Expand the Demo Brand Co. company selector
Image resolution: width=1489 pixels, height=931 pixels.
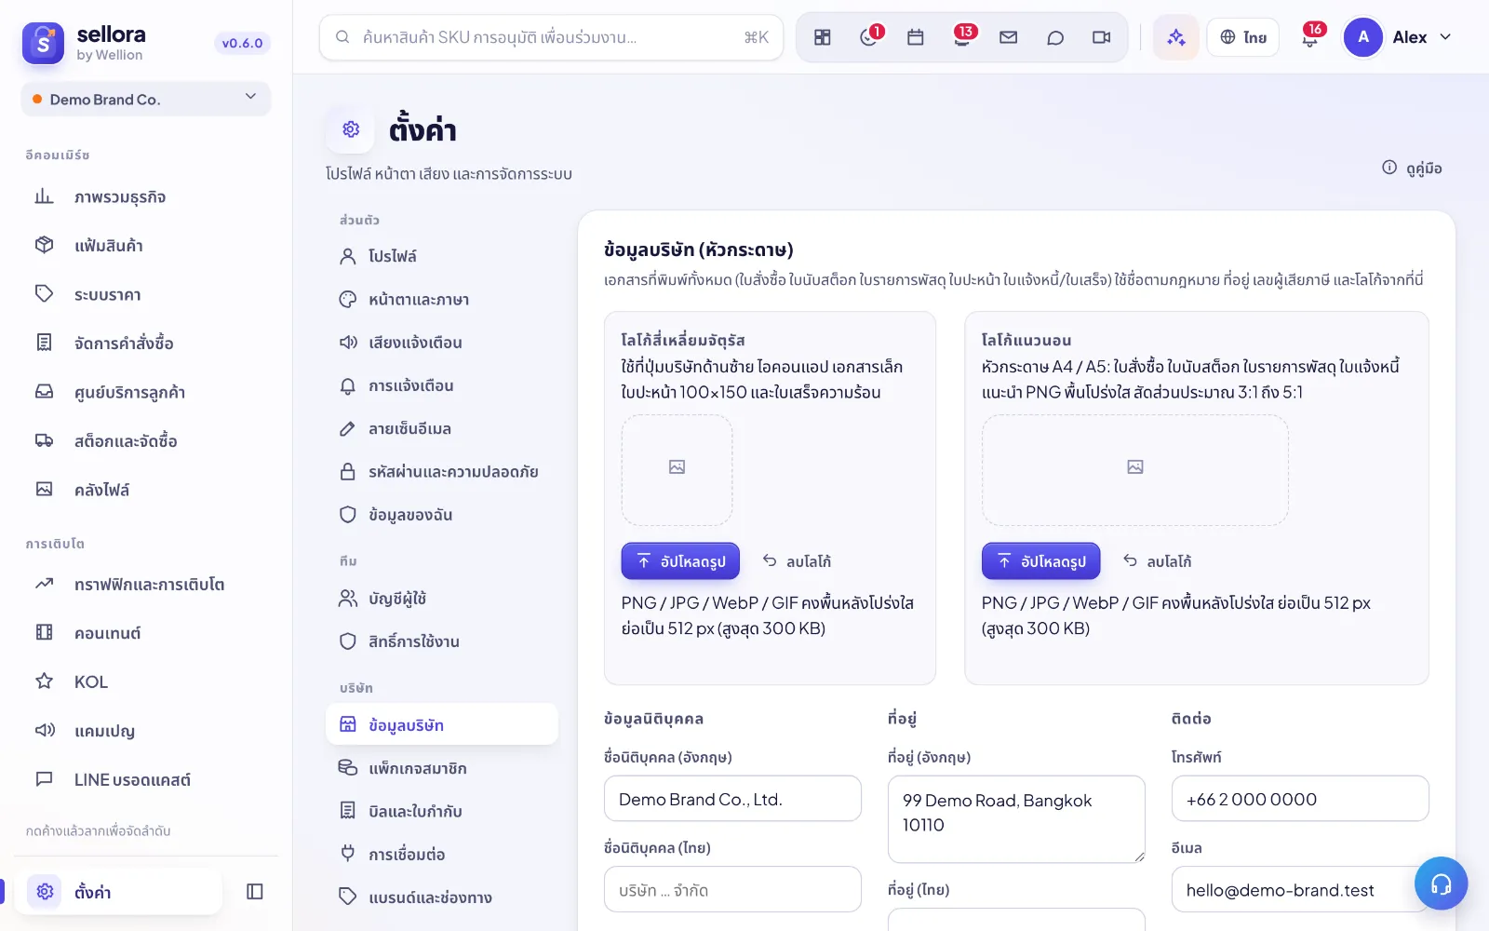tap(146, 99)
